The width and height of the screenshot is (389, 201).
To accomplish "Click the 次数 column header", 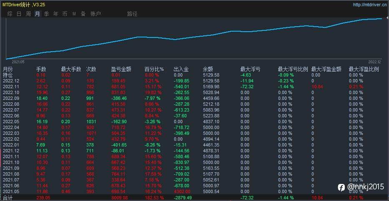I will [x=91, y=69].
